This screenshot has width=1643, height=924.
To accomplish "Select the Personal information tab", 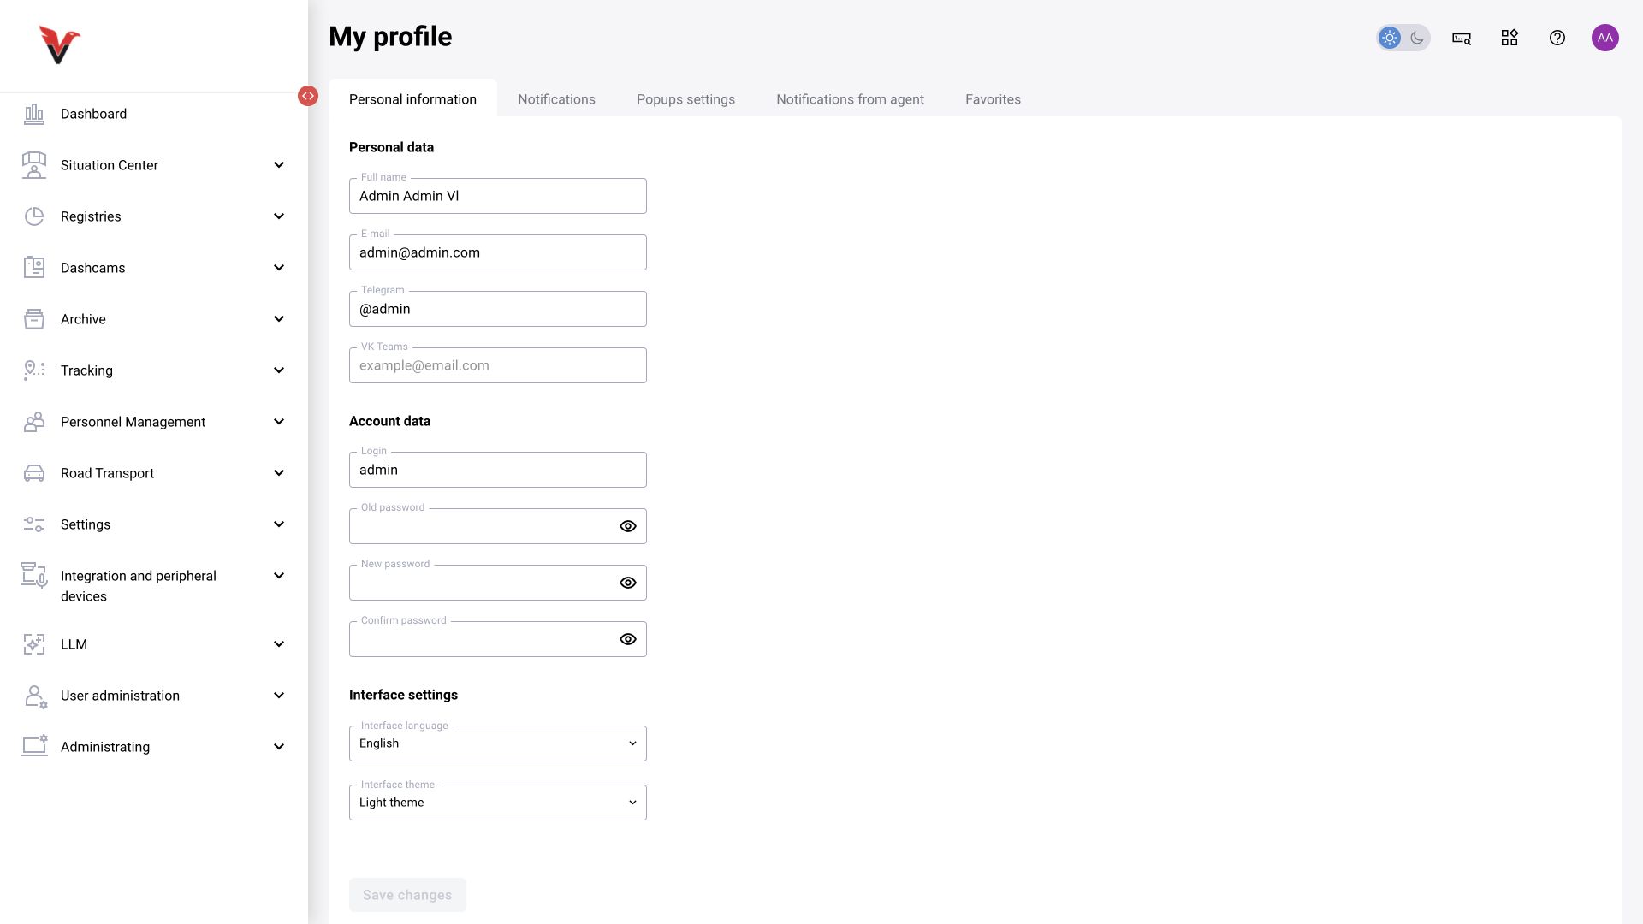I will 412,99.
